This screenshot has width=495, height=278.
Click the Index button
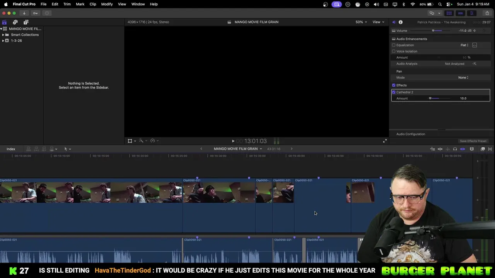point(11,149)
